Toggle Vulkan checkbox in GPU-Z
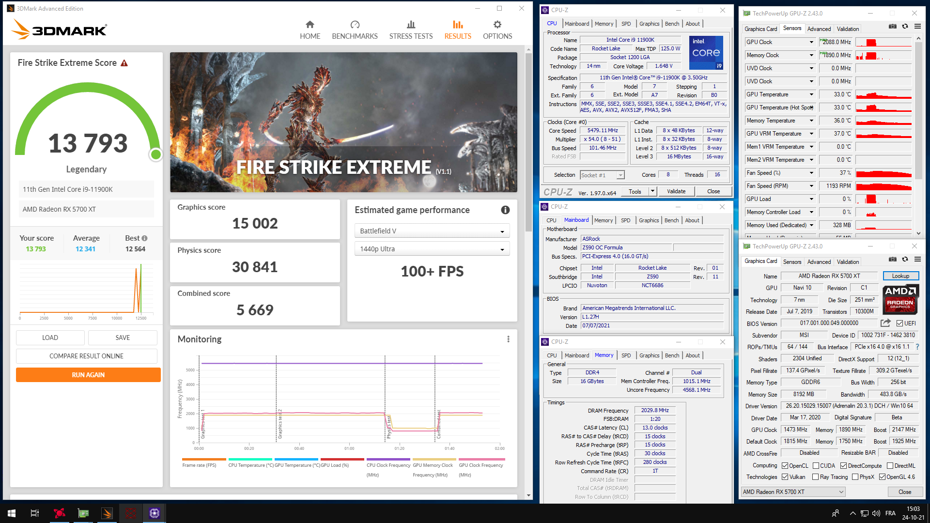The height and width of the screenshot is (523, 930). (x=785, y=477)
